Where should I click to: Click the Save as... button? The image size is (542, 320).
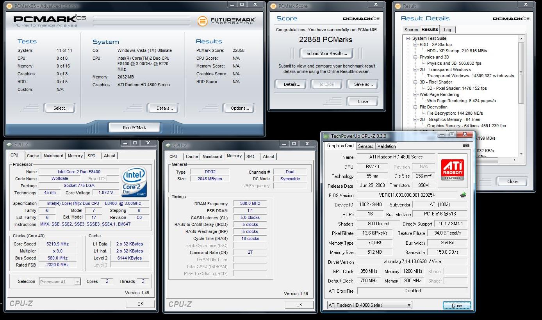363,84
